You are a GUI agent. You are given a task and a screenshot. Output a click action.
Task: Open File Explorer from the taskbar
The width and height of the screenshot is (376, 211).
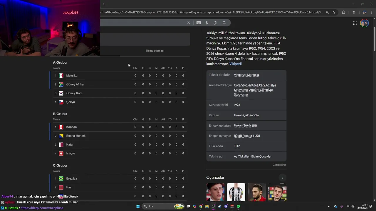coord(207,206)
